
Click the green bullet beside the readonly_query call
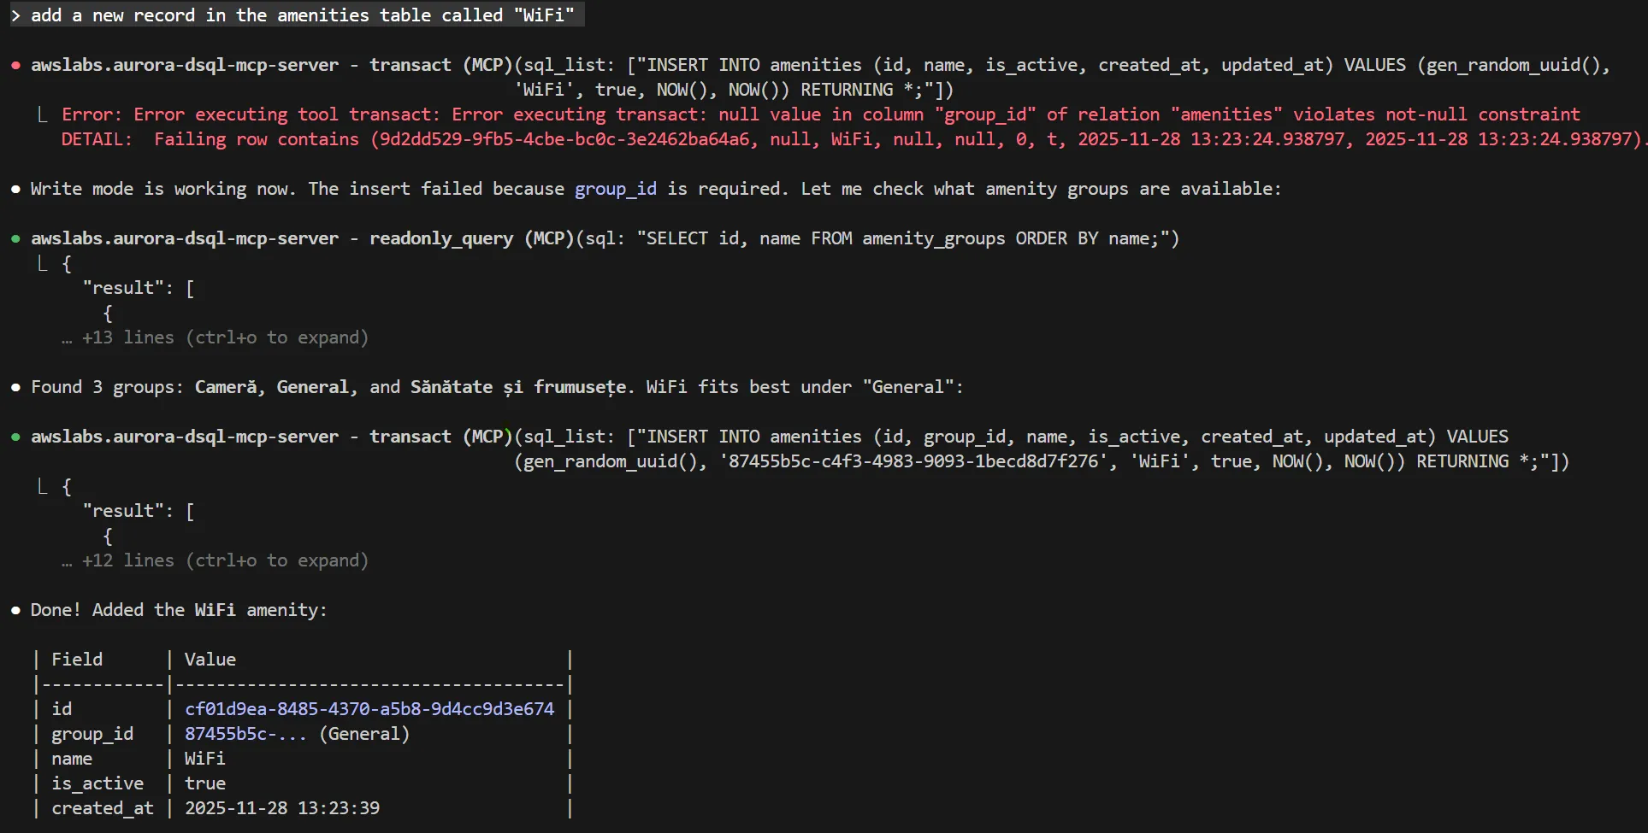pos(15,239)
